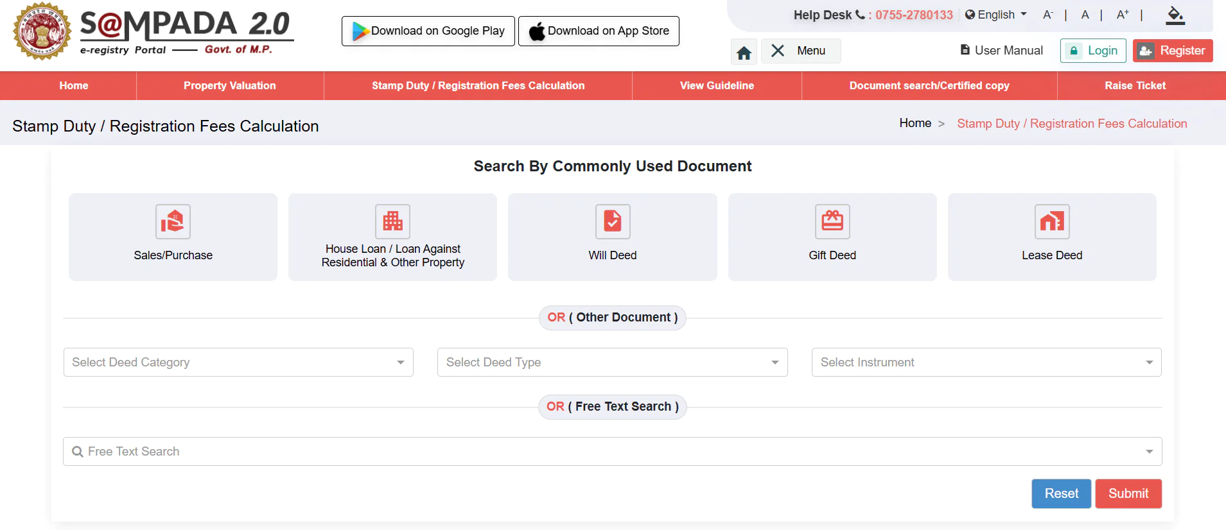This screenshot has height=530, width=1226.
Task: Expand the Select Instrument dropdown
Action: pyautogui.click(x=986, y=362)
